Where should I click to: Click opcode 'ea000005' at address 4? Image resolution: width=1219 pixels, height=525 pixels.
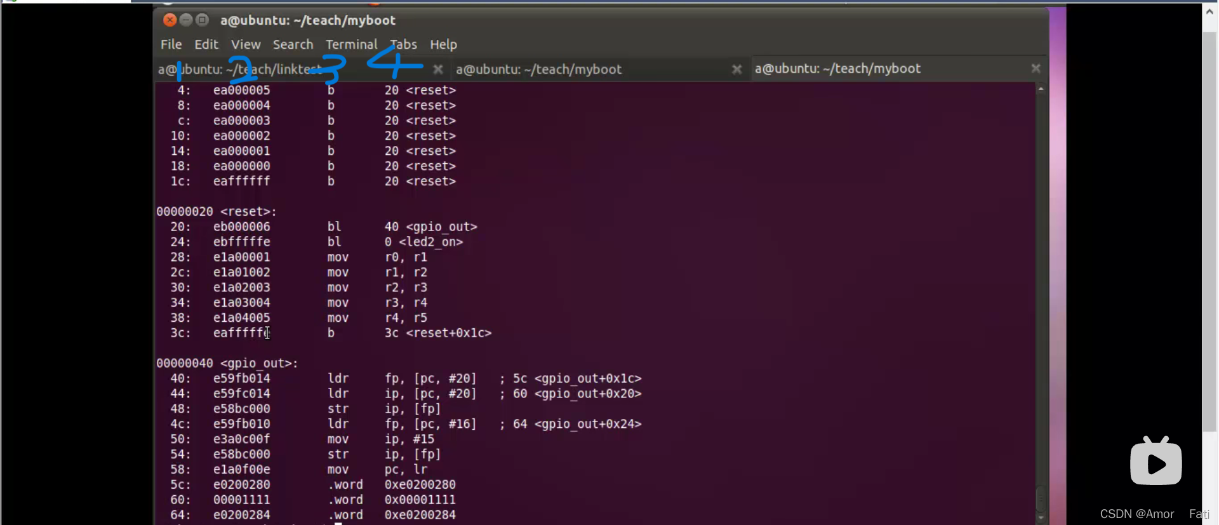pos(241,90)
